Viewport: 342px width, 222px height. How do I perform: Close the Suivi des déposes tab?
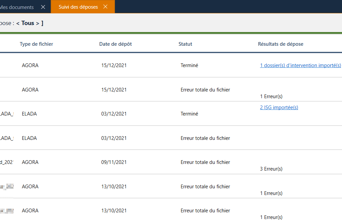pos(106,7)
